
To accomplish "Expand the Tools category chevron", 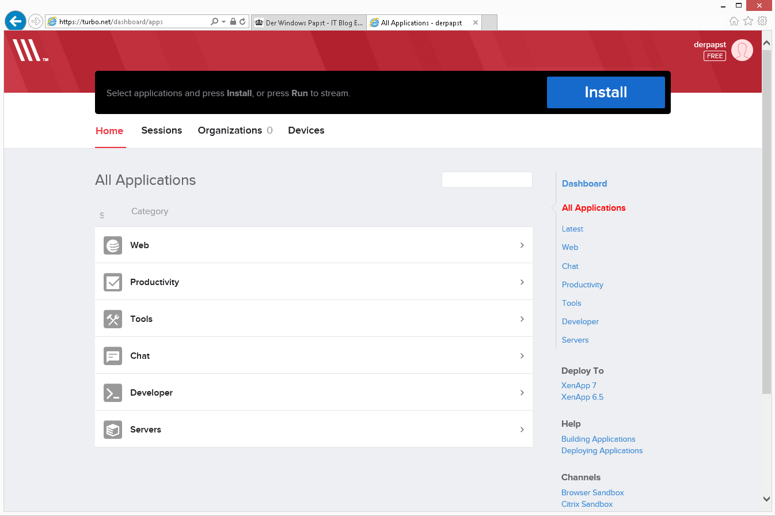I will 522,319.
